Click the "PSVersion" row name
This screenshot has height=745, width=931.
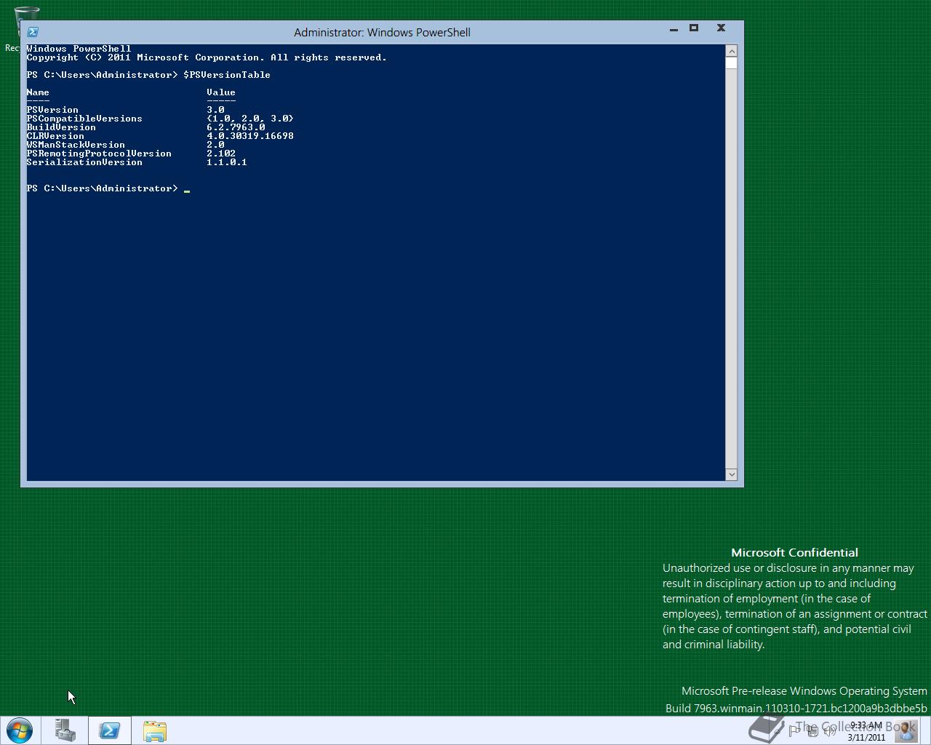click(x=52, y=110)
